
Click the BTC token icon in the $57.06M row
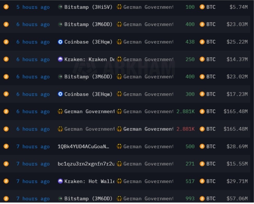(x=202, y=199)
